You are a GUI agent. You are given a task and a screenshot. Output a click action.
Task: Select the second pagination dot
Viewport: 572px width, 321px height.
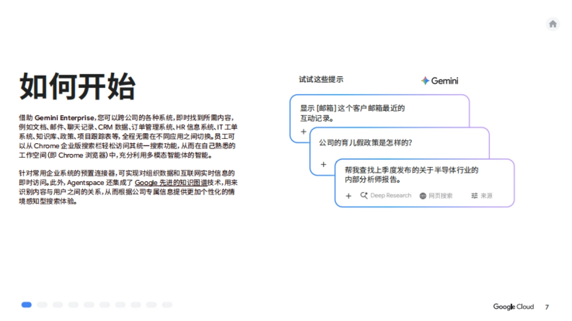42,304
